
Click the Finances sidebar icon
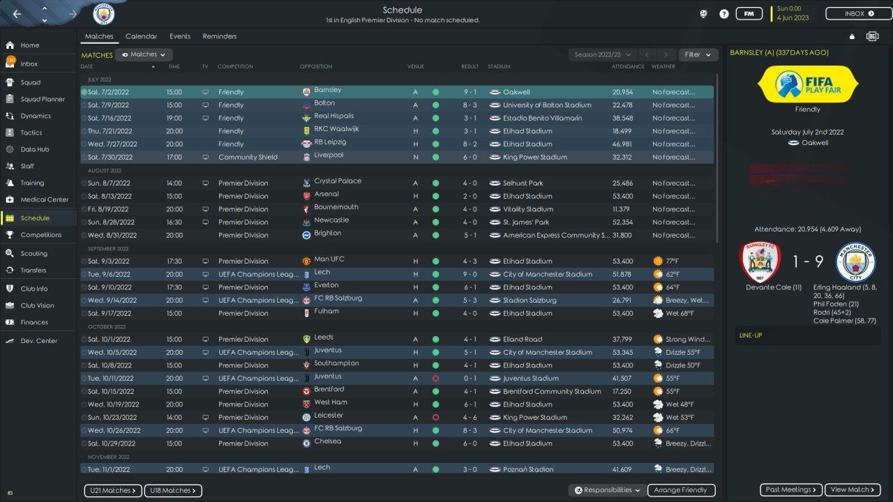[10, 322]
